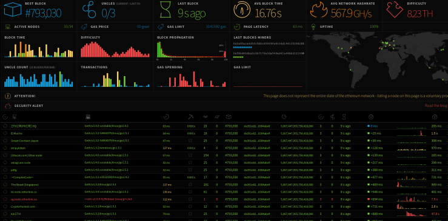Click the Page Latency clock icon
The width and height of the screenshot is (448, 221).
point(237,27)
